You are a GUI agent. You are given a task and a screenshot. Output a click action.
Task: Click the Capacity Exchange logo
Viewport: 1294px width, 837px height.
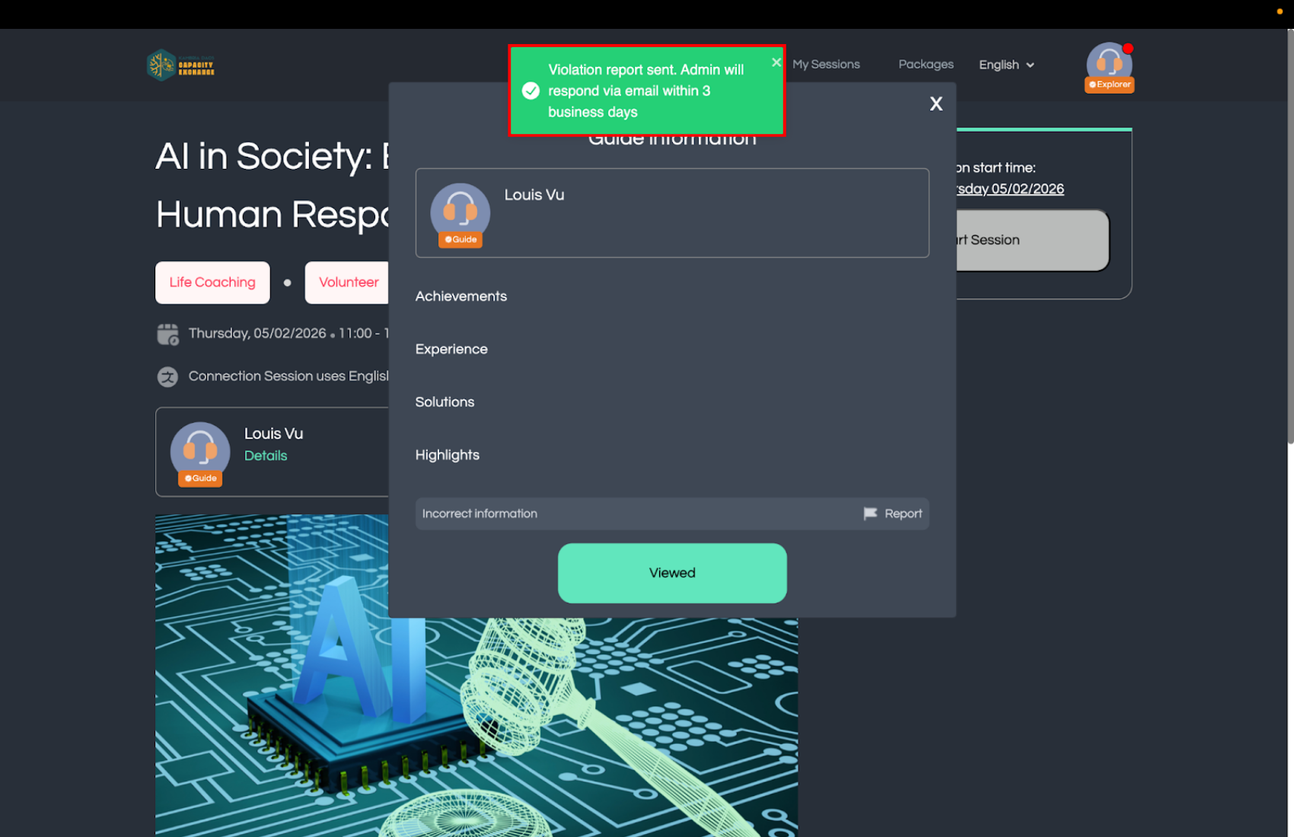tap(180, 65)
